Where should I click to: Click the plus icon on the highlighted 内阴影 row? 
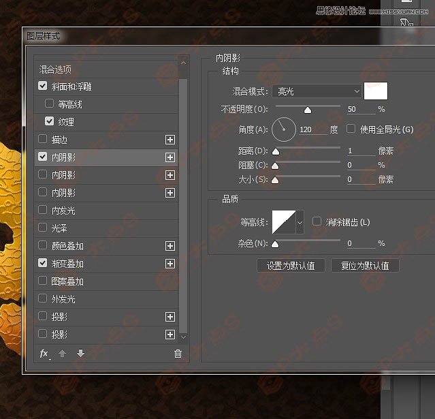170,157
